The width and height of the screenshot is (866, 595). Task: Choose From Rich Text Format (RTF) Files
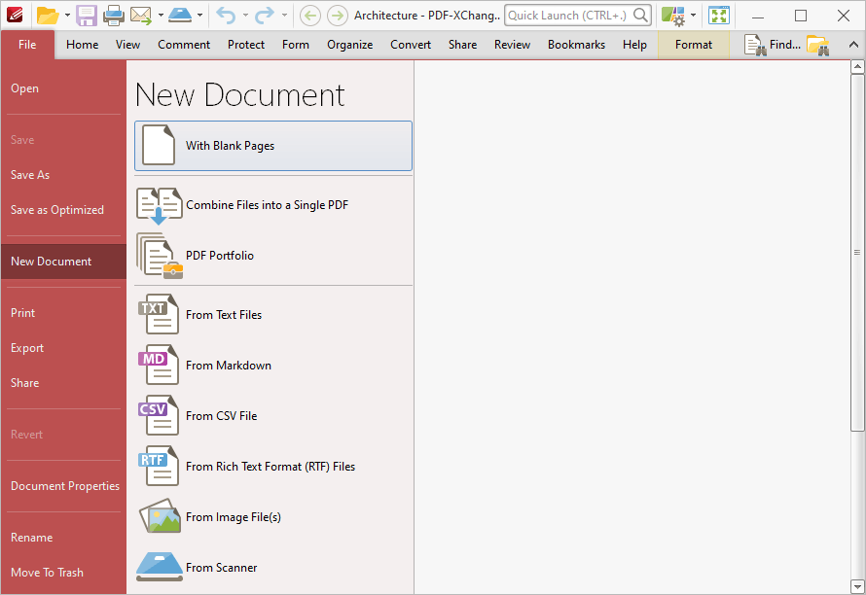pos(273,467)
